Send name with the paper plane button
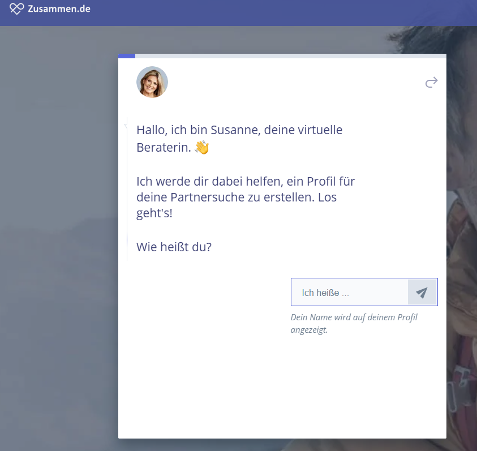This screenshot has width=477, height=451. pos(422,292)
